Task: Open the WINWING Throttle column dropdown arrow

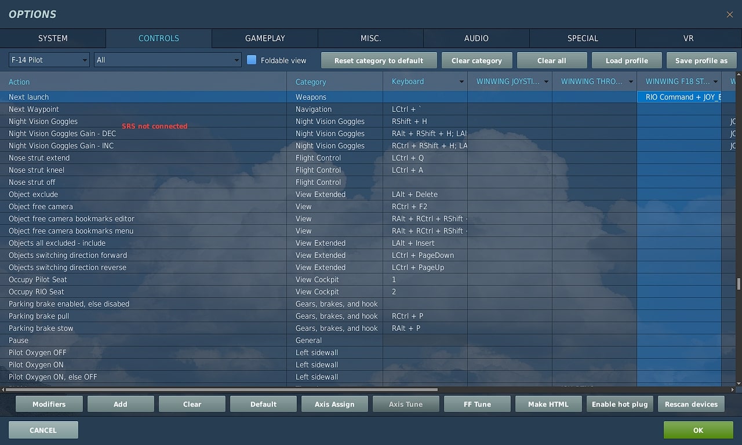Action: pos(631,82)
